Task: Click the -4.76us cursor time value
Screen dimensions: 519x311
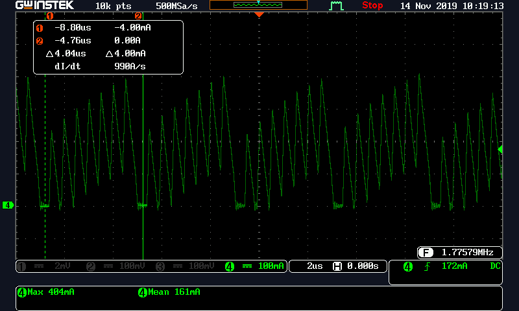Action: pos(73,40)
